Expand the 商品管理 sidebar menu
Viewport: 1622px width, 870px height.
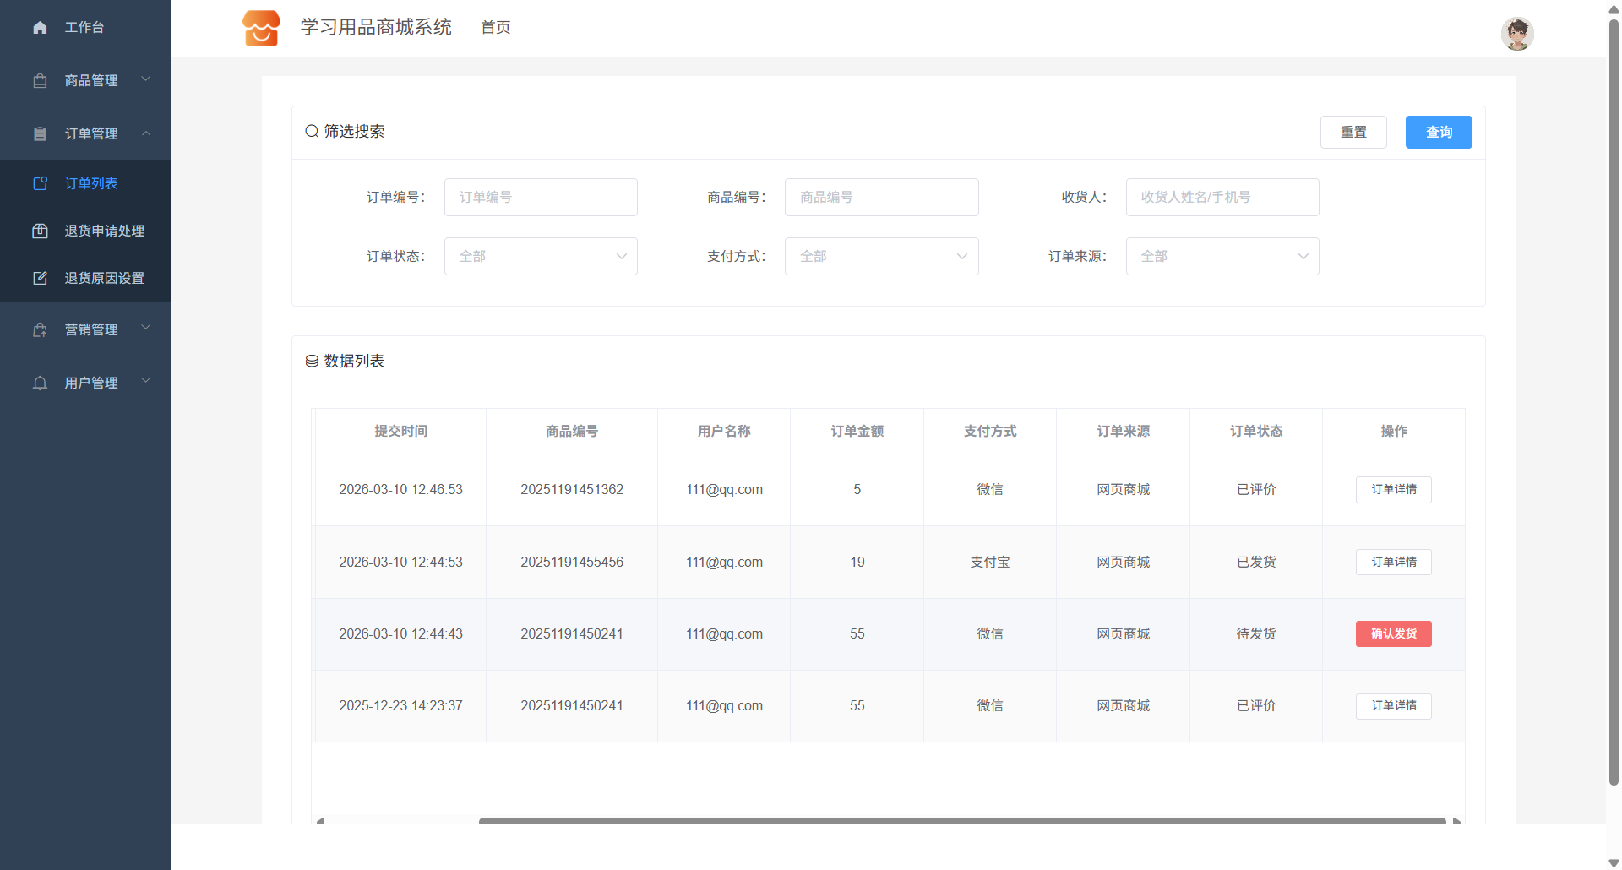pyautogui.click(x=91, y=80)
